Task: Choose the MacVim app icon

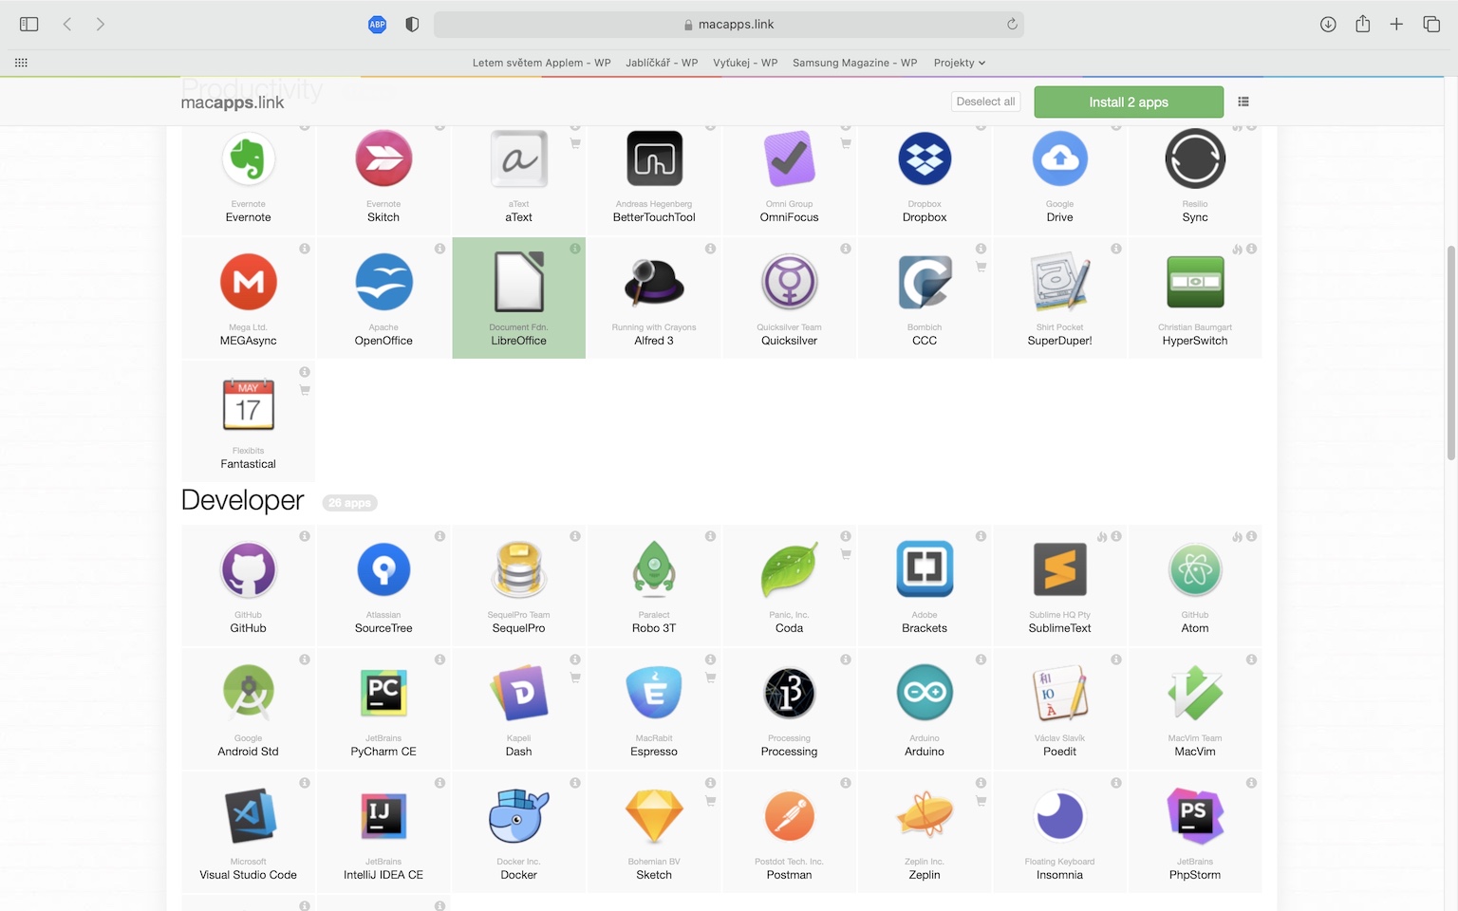Action: point(1195,693)
